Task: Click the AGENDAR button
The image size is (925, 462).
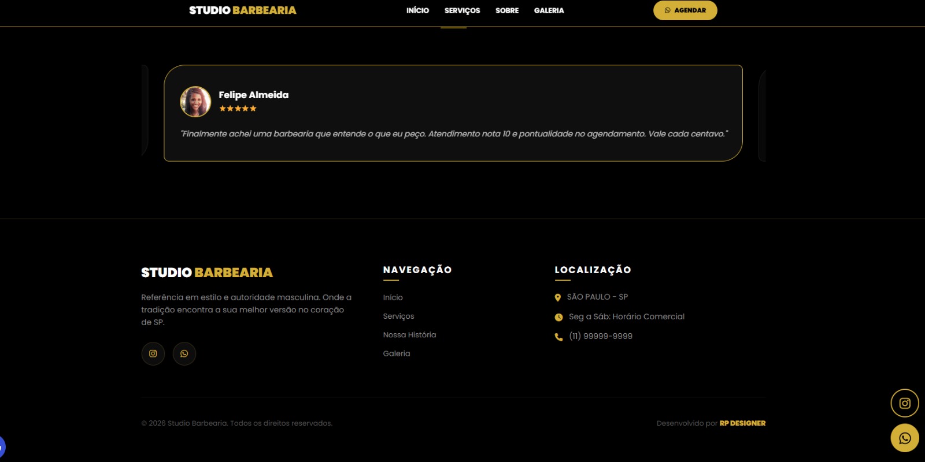Action: coord(685,10)
